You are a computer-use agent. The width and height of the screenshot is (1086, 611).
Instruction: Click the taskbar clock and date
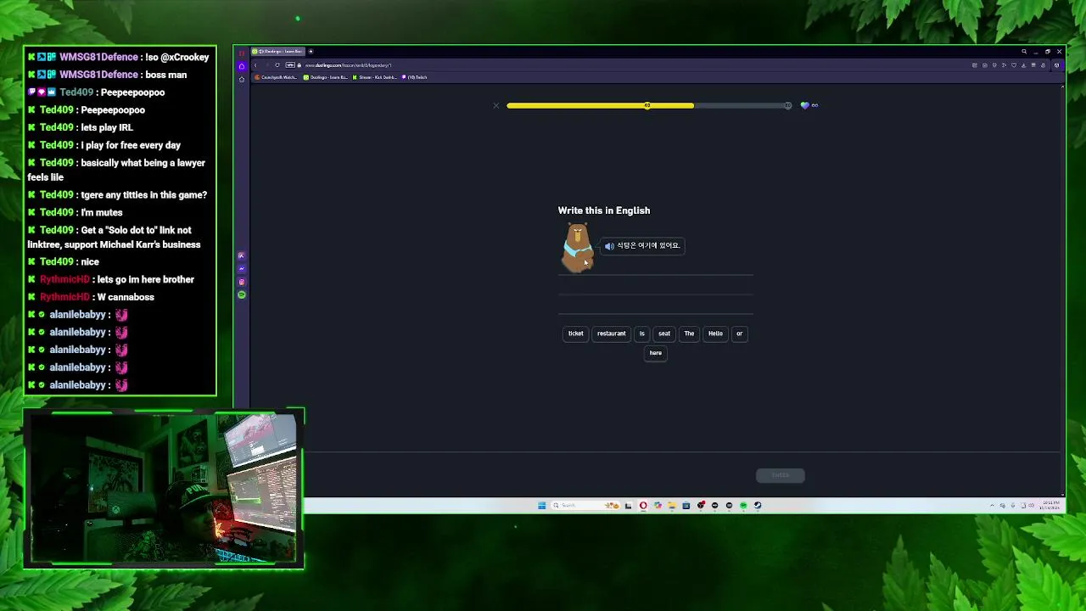tap(1051, 505)
